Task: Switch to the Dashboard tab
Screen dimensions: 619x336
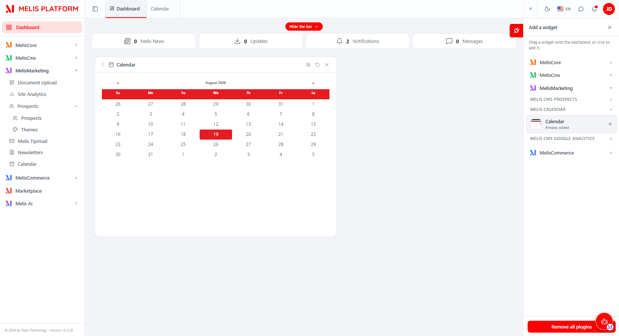Action: (126, 9)
